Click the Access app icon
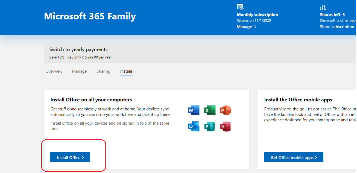 click(x=226, y=127)
